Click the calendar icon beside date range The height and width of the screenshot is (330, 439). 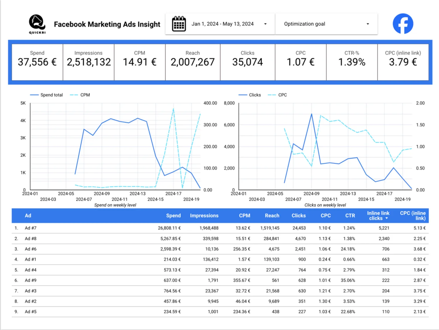(x=179, y=24)
